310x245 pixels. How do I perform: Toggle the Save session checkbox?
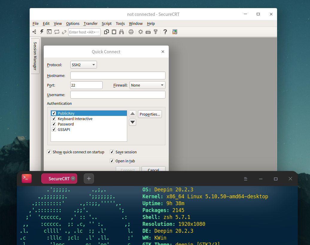[x=112, y=152]
